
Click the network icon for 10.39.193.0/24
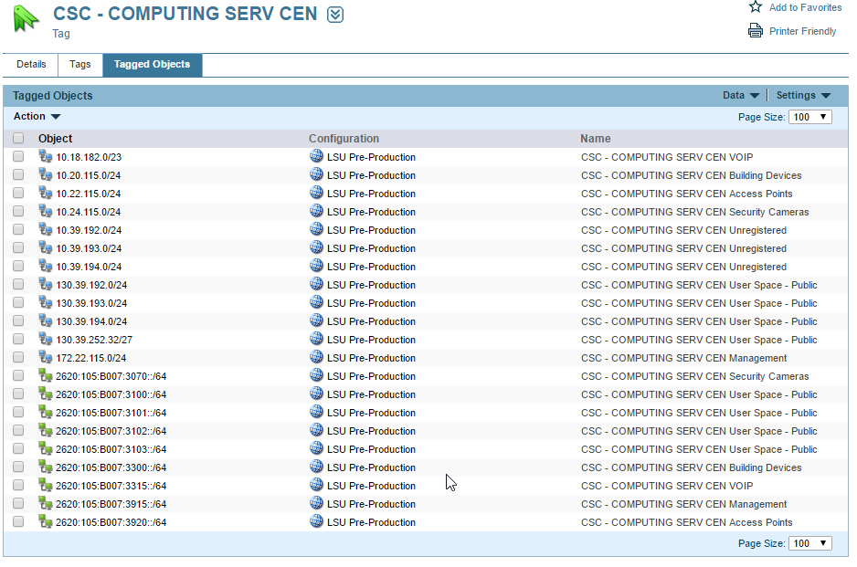click(x=46, y=247)
